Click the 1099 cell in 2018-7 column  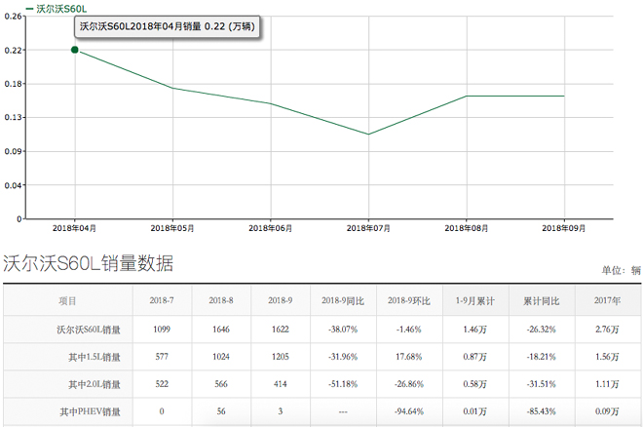(x=162, y=330)
